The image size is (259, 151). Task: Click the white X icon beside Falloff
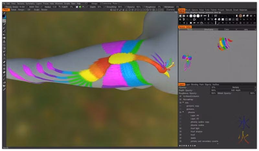[77, 7]
